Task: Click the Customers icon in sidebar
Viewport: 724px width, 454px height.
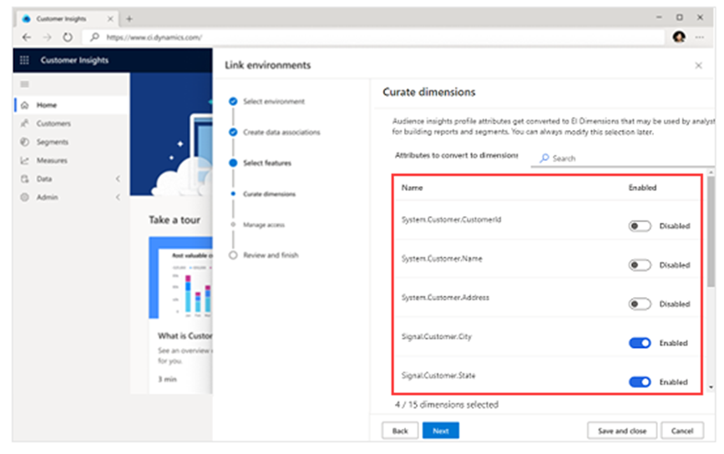Action: pos(25,124)
